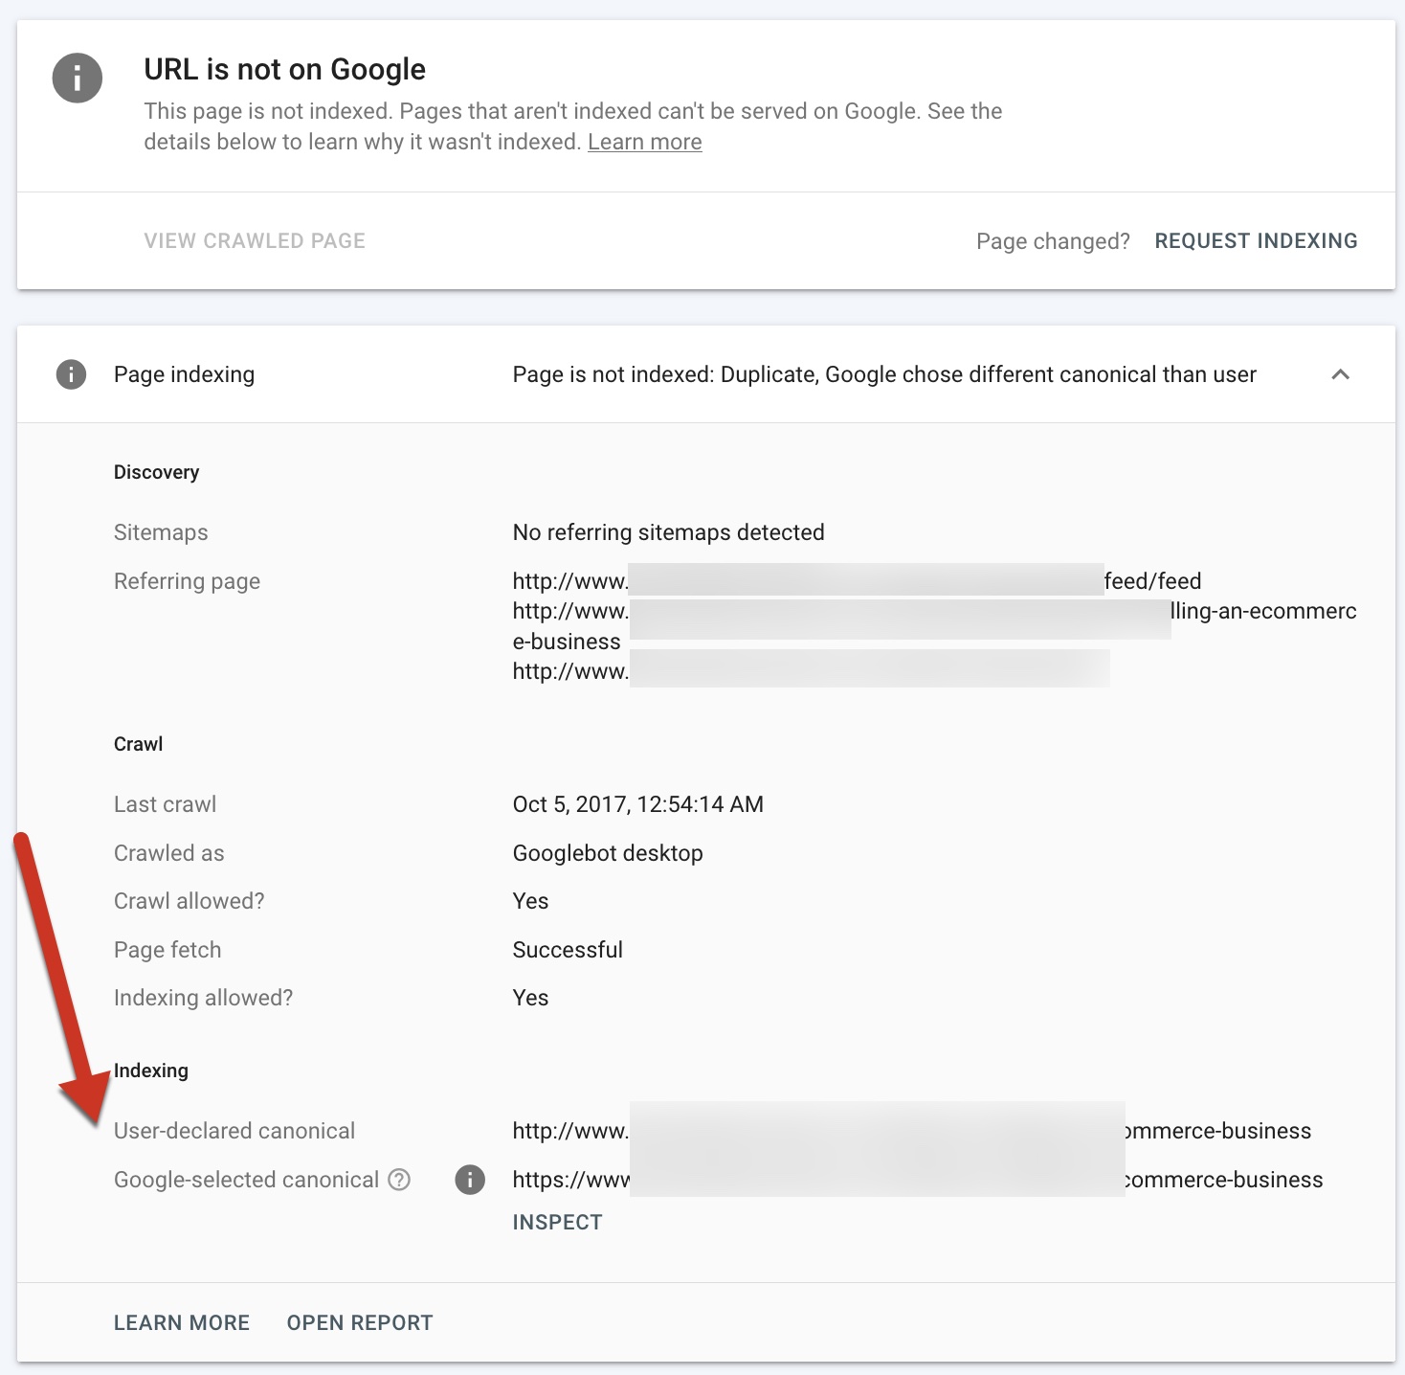Click the large info icon beside URL is not on Google

click(78, 78)
